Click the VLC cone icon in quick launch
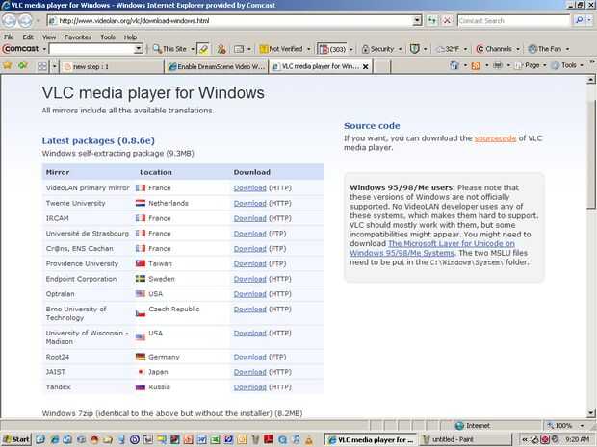The image size is (597, 447). click(x=308, y=440)
